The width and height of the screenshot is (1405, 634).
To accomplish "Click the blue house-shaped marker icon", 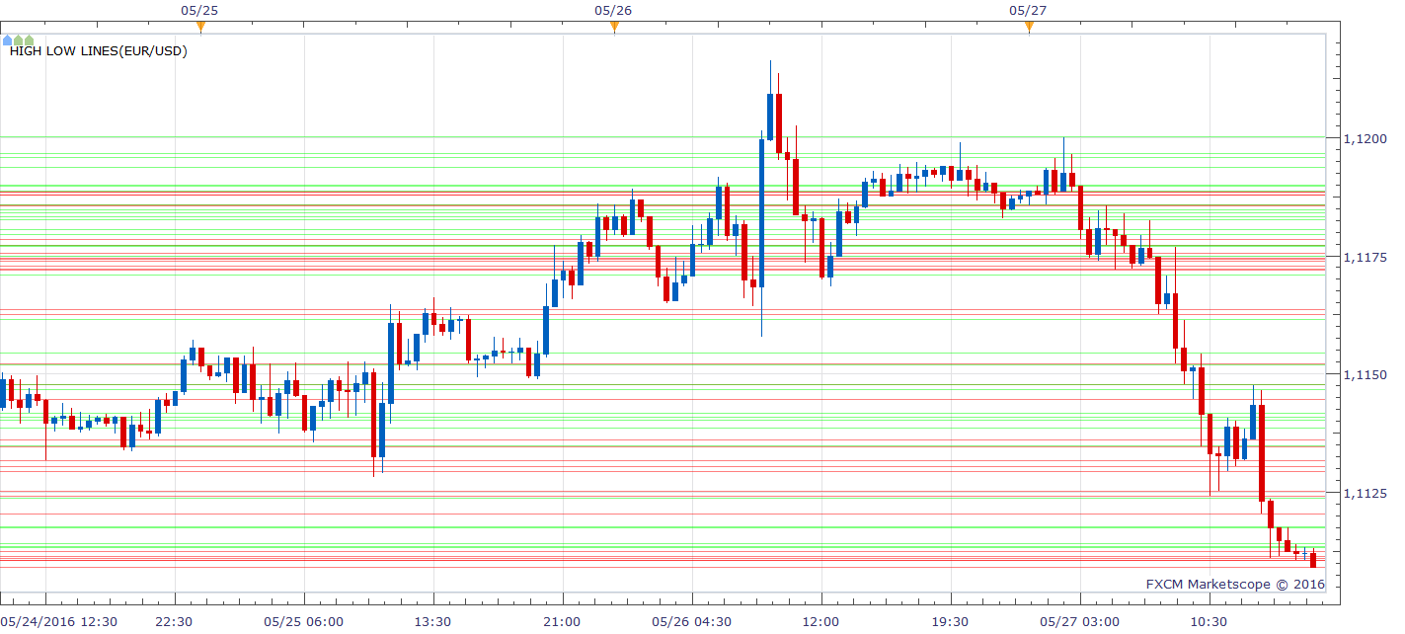I will tap(8, 40).
